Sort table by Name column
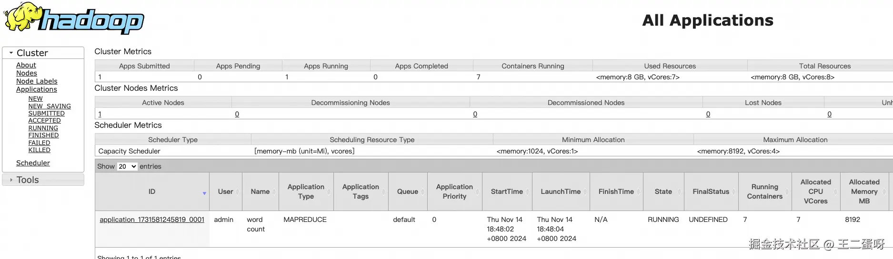The width and height of the screenshot is (893, 259). 260,192
